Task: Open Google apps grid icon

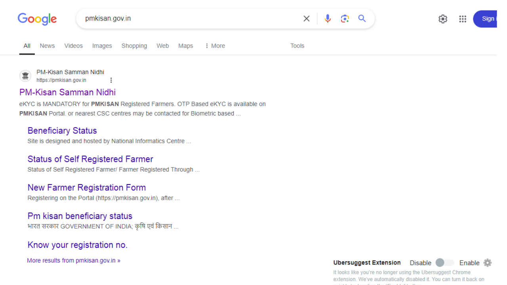Action: (463, 19)
